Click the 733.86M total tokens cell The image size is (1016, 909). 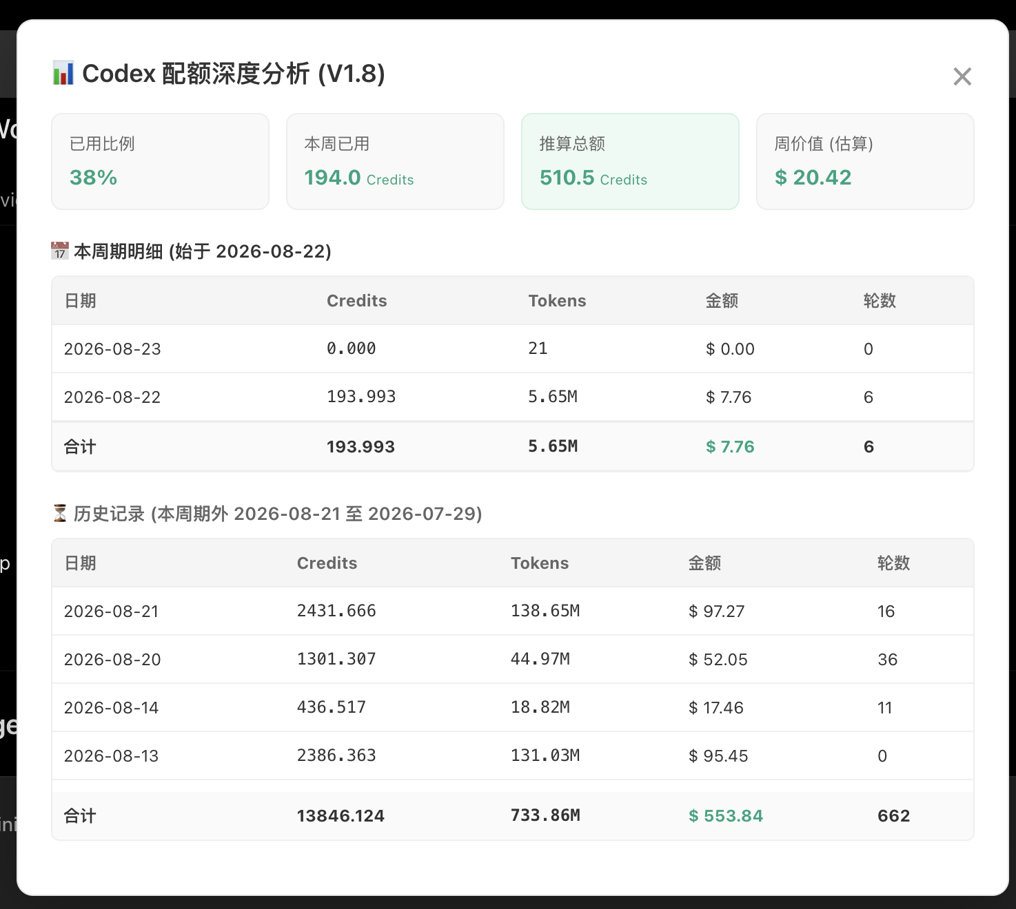point(545,816)
